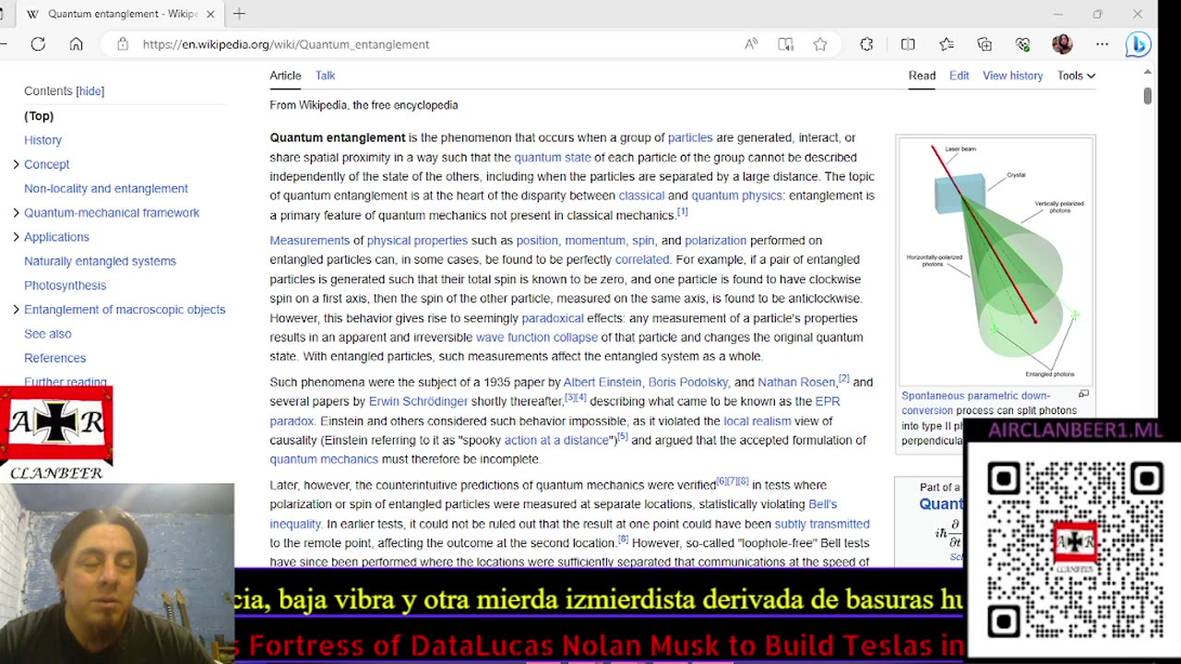The image size is (1181, 664).
Task: Open Bing Copilot sidebar
Action: pos(1139,44)
